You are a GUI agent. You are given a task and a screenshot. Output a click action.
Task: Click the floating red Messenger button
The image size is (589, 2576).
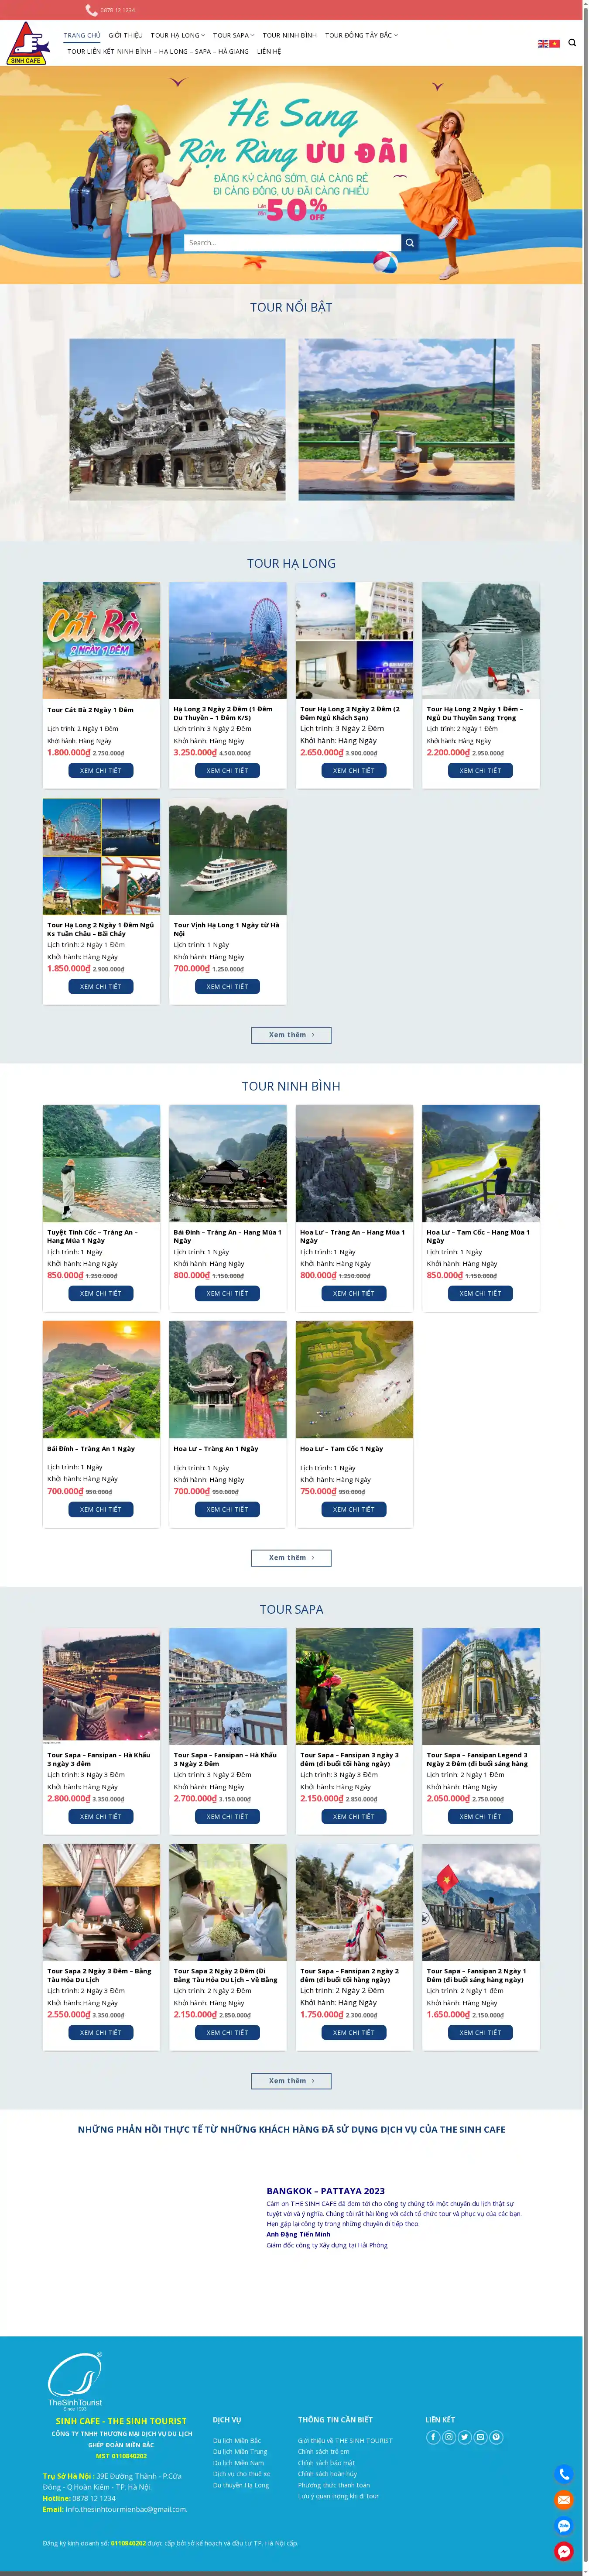tap(564, 2552)
